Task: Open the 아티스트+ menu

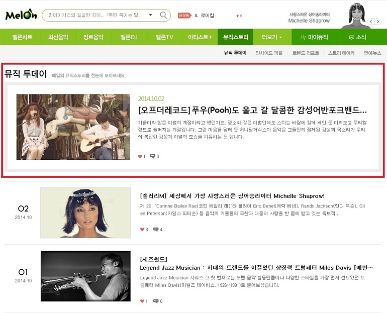Action: [x=200, y=37]
